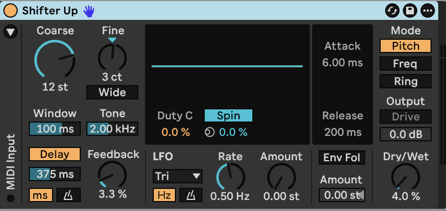Click the Tone 2.00 kHz field
446x211 pixels.
(x=112, y=129)
